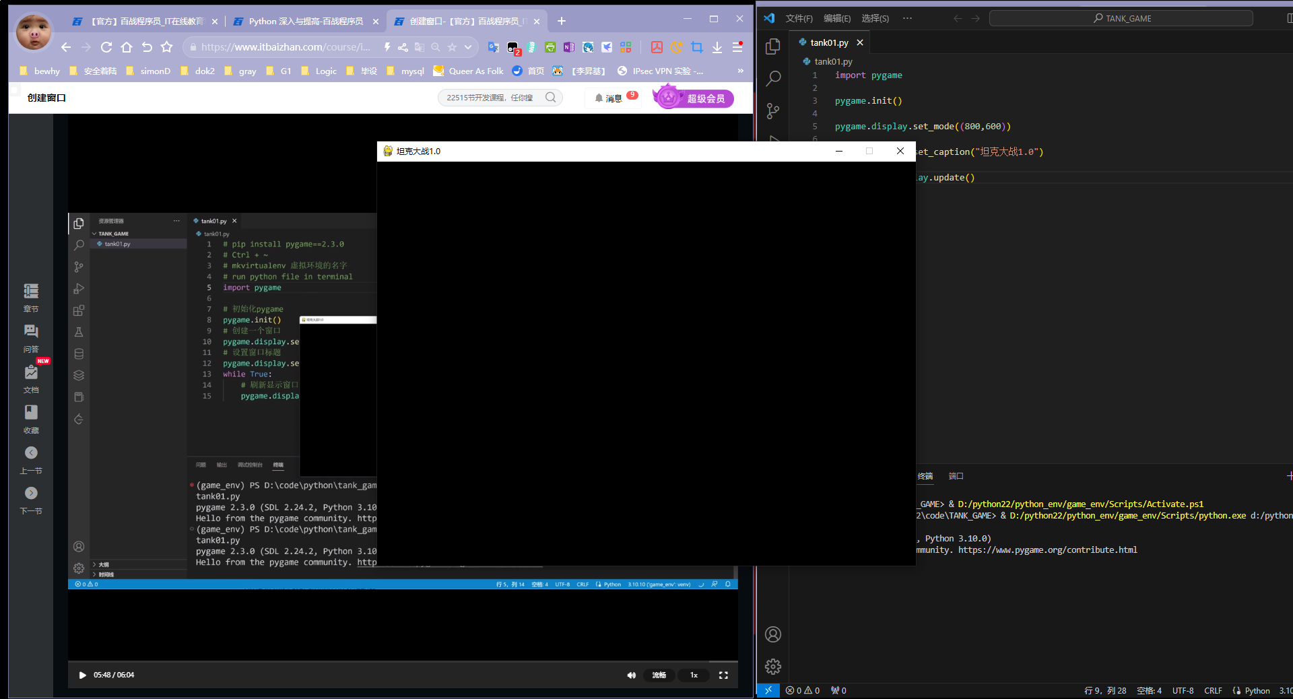Click the share icon in the address bar
Viewport: 1293px width, 699px height.
403,47
